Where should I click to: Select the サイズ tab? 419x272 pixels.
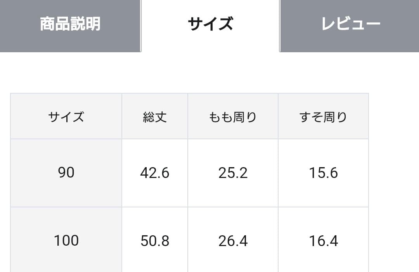coord(210,24)
